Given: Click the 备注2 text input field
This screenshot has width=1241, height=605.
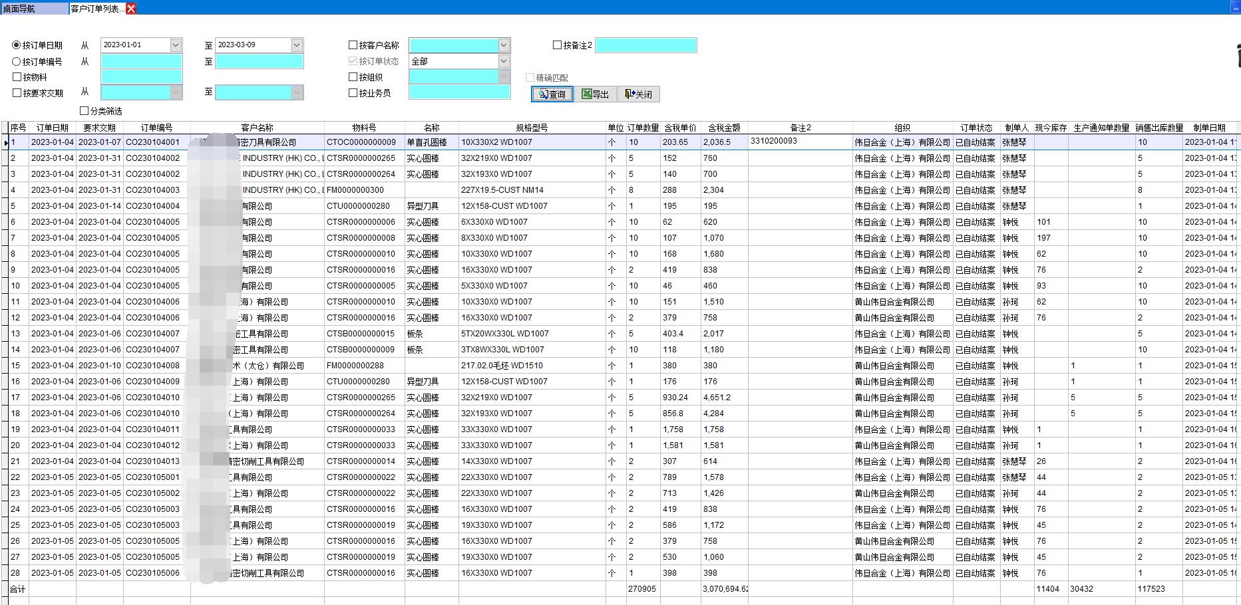Looking at the screenshot, I should pyautogui.click(x=645, y=45).
